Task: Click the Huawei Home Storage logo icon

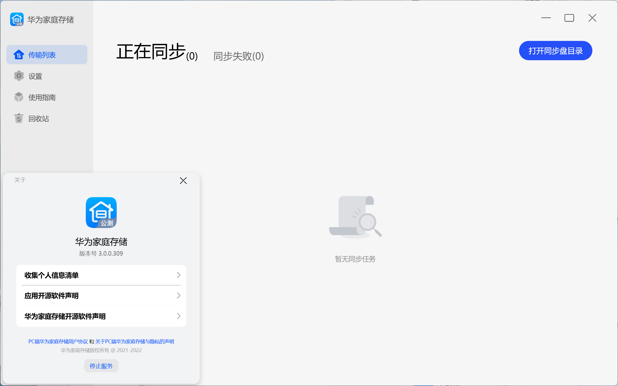Action: coord(17,20)
